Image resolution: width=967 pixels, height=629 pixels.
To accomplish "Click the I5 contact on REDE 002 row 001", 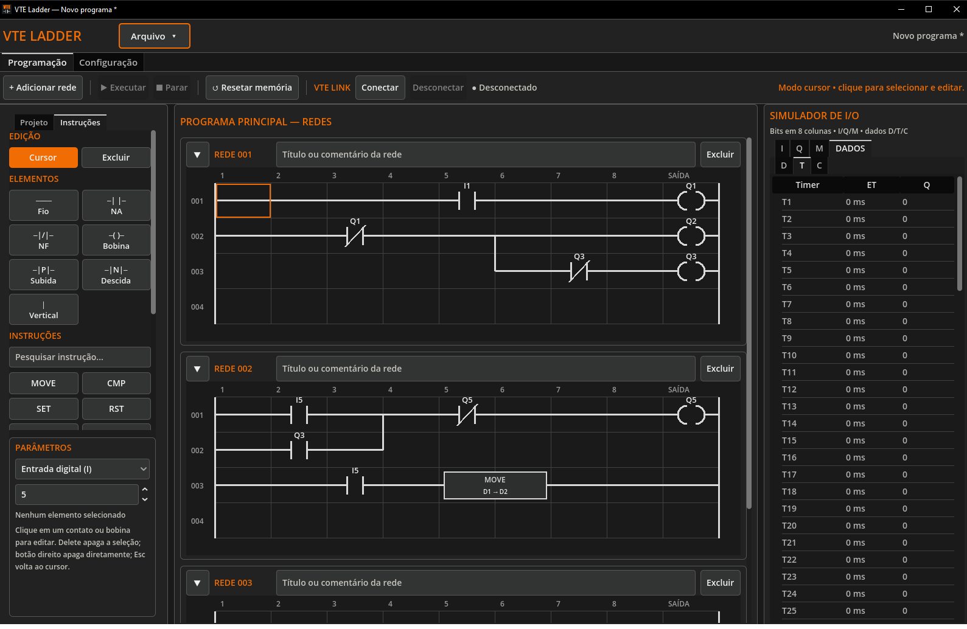I will (x=299, y=414).
